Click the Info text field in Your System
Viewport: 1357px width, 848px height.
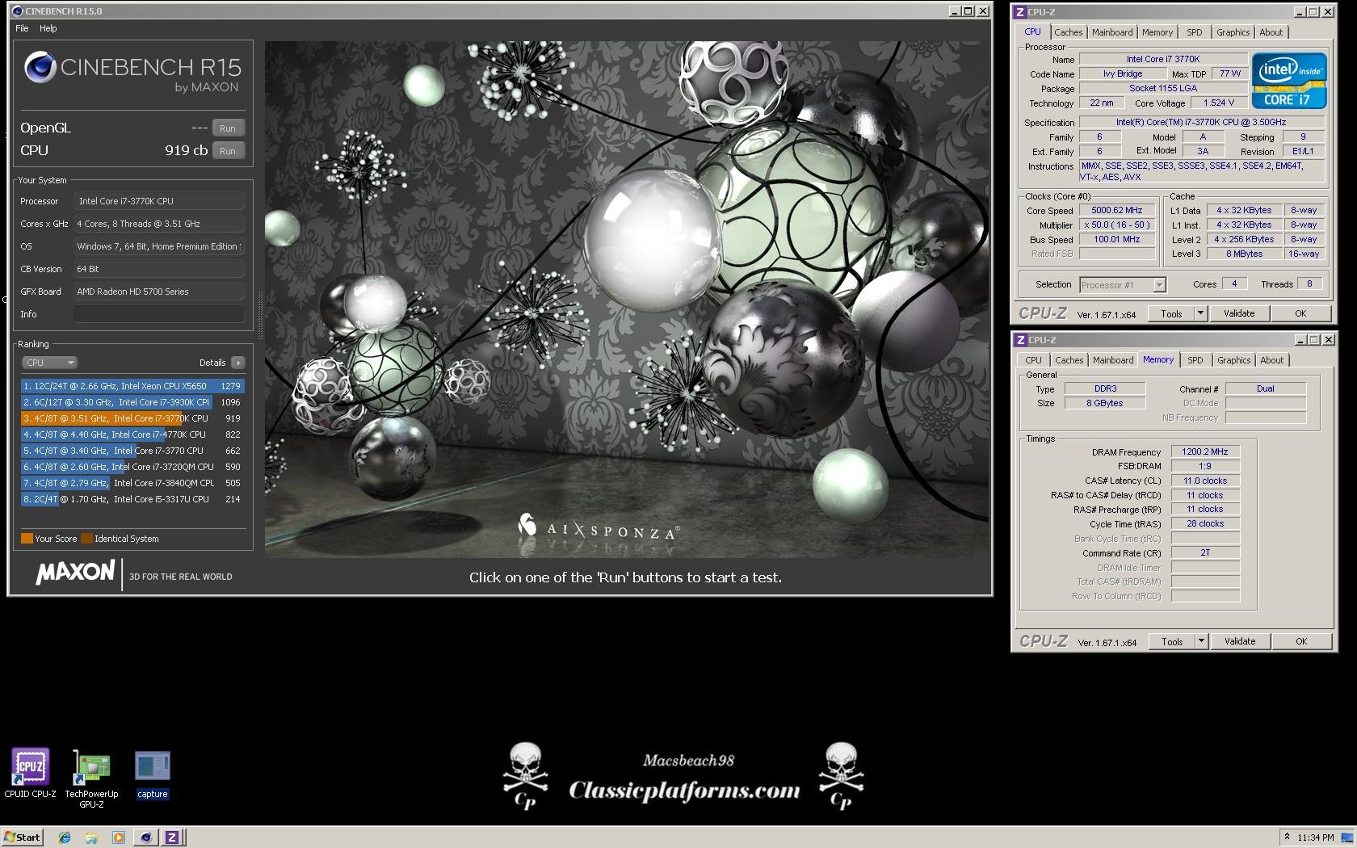pyautogui.click(x=159, y=314)
